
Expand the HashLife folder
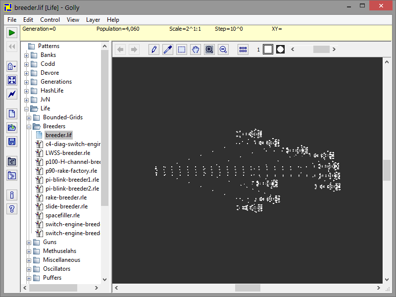pos(26,91)
